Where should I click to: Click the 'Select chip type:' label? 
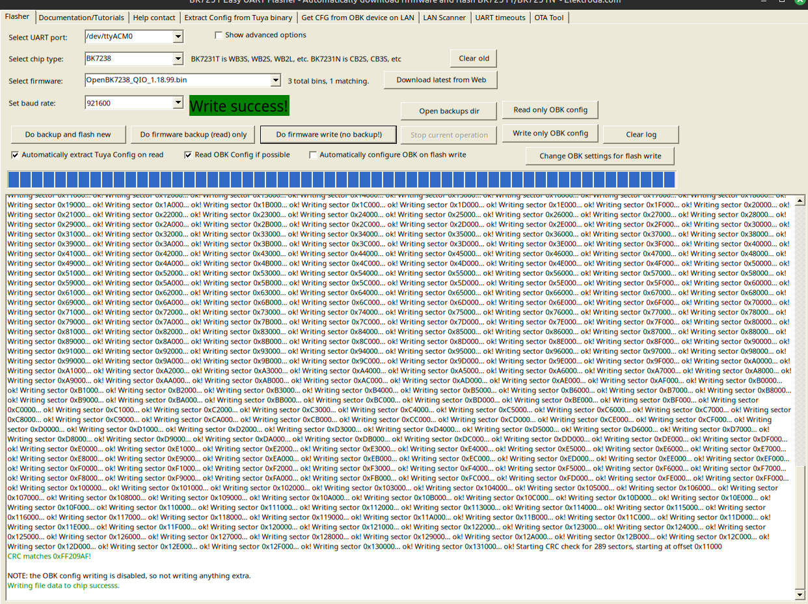pos(36,59)
